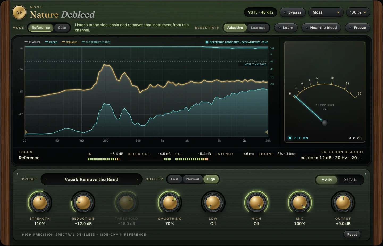
Task: Go to next preset with right arrow
Action: pos(137,179)
